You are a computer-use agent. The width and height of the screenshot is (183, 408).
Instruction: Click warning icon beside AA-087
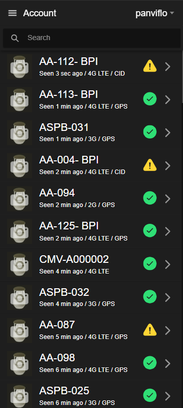150,330
